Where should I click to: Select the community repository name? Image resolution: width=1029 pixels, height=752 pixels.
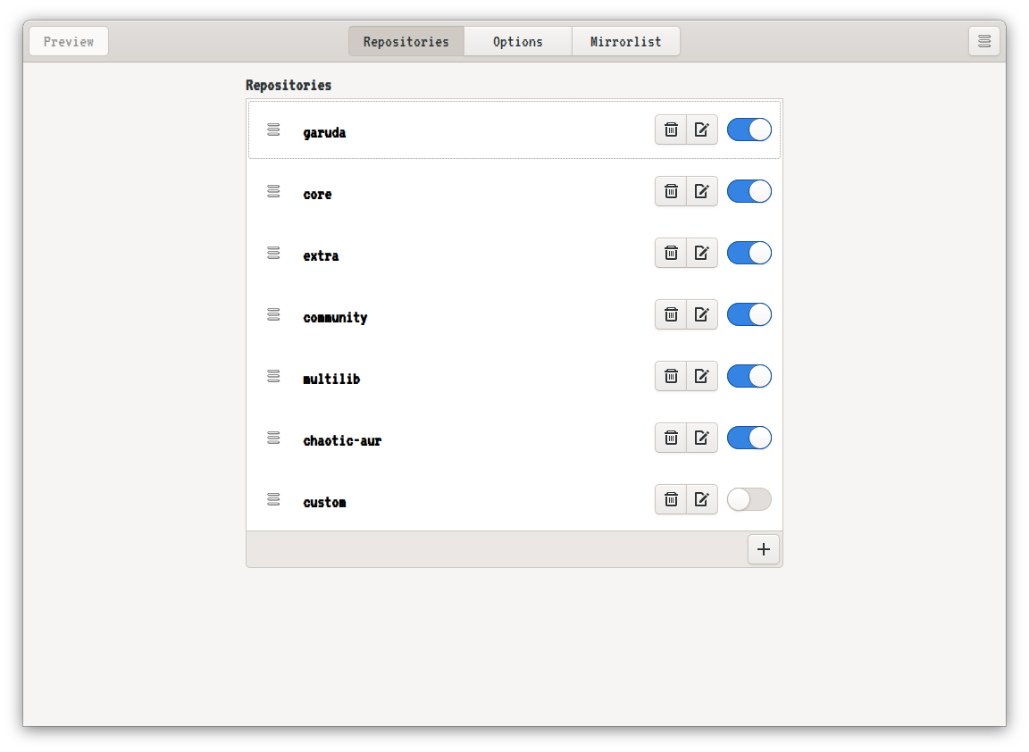[335, 318]
